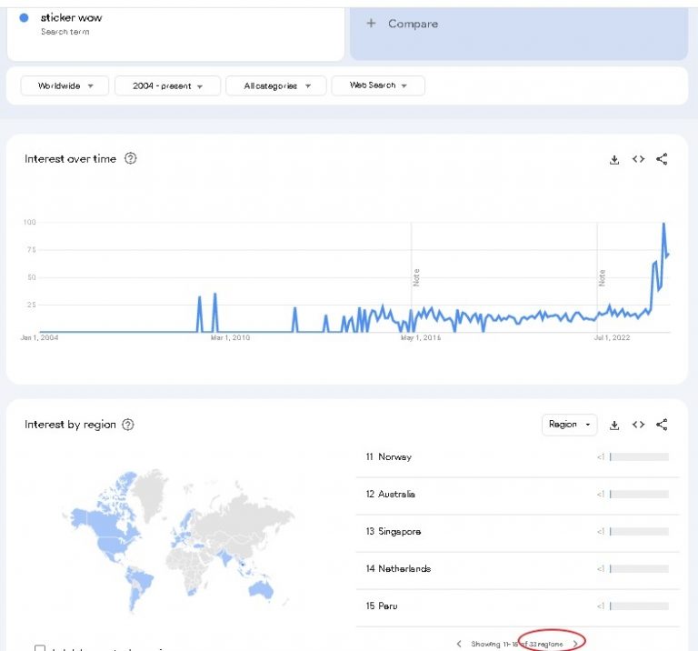Click the Interest over time heading

(x=70, y=159)
